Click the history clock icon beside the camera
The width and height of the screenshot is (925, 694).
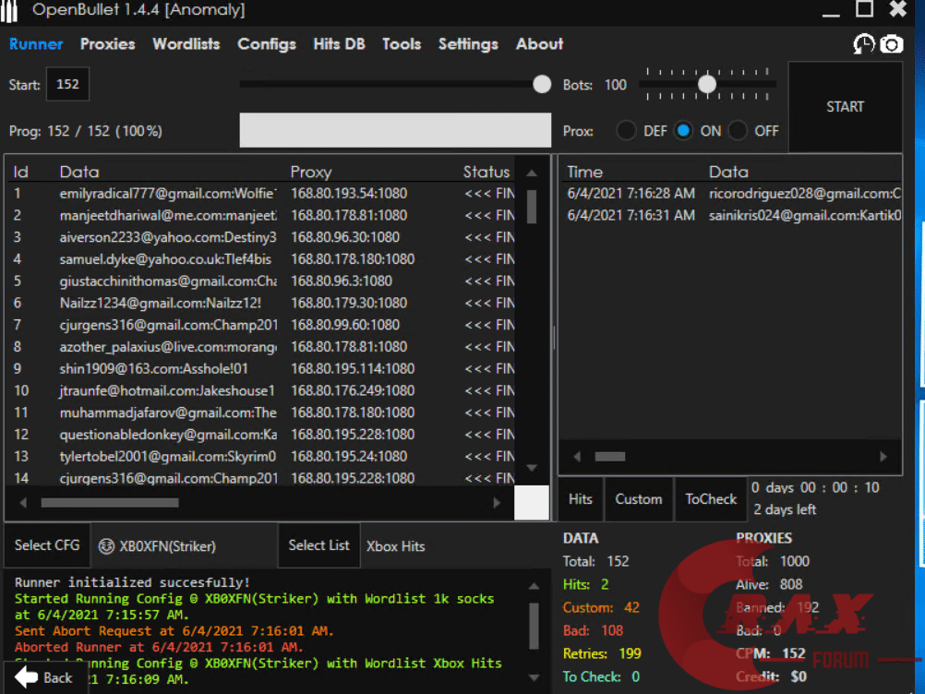(864, 43)
